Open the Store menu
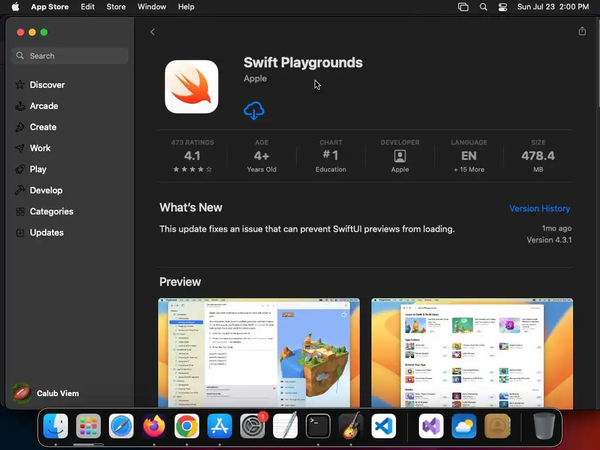This screenshot has width=600, height=450. 116,7
